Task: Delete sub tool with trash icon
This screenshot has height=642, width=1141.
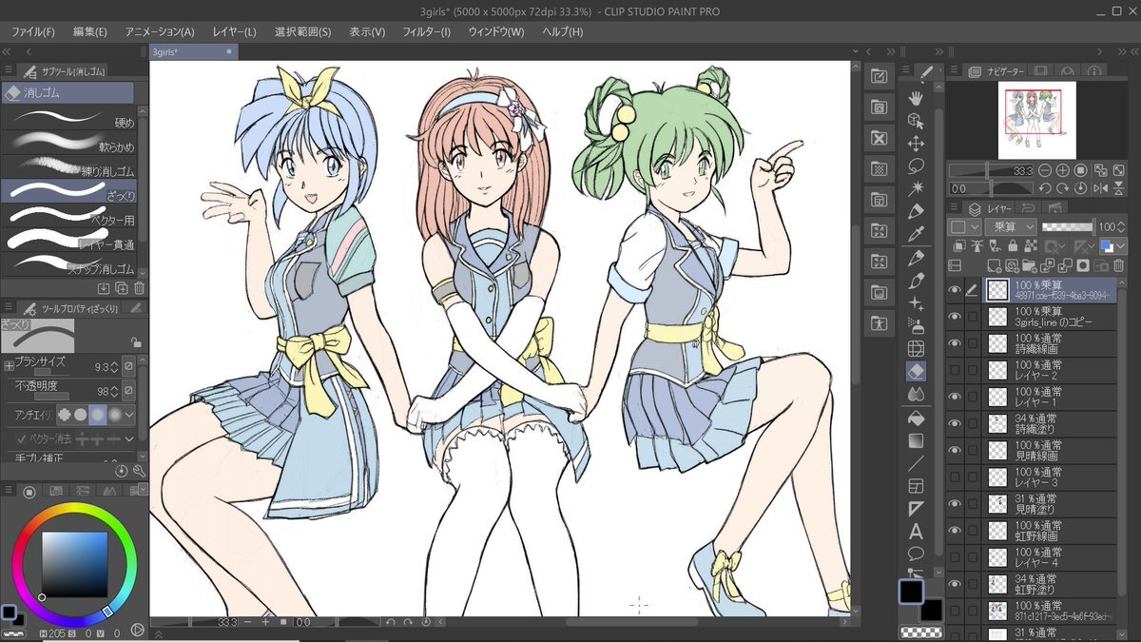Action: tap(140, 288)
